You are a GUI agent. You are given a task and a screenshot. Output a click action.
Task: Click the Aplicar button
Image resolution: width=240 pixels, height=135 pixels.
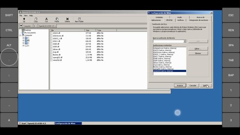tap(206, 85)
